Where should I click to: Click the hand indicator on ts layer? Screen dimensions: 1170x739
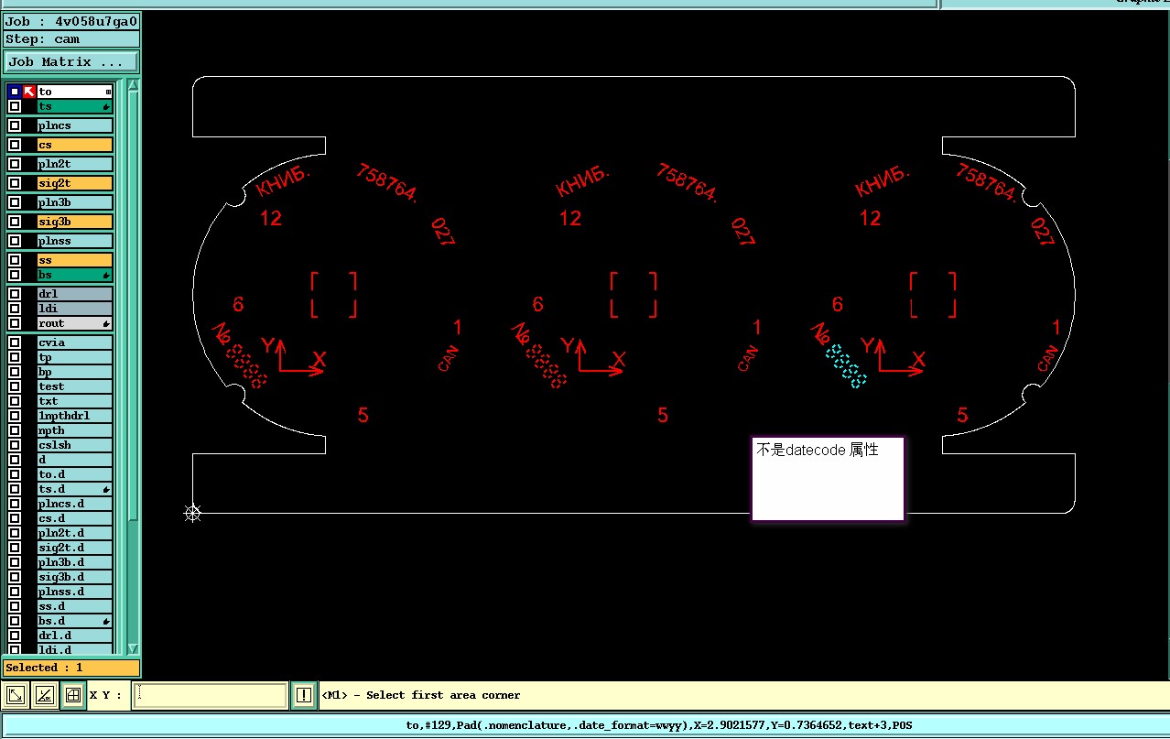106,107
